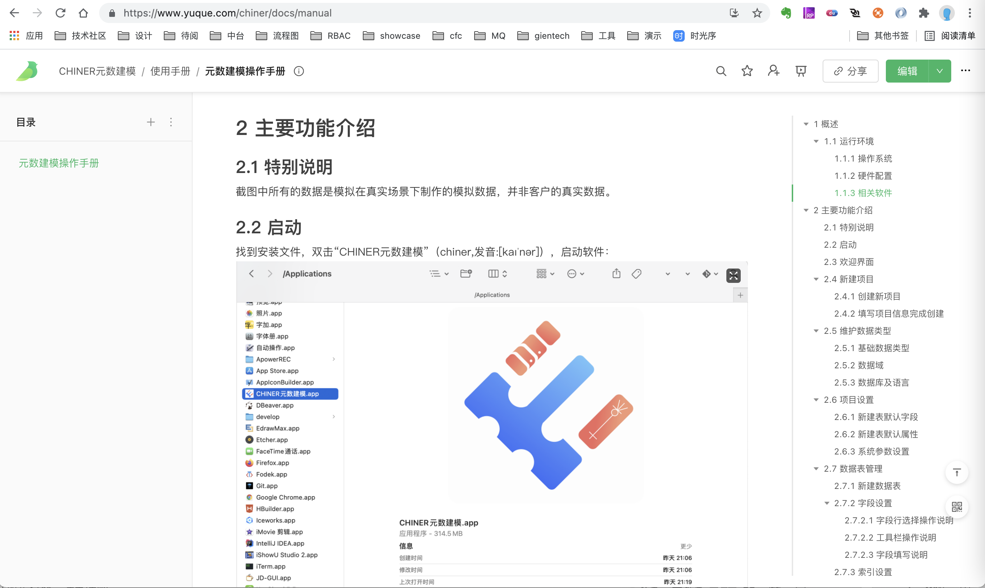Image resolution: width=985 pixels, height=588 pixels.
Task: Click the user profile avatar
Action: pos(947,13)
